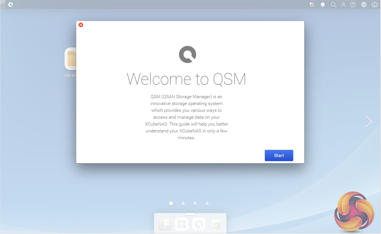Open the user account menu icon
This screenshot has height=234, width=381.
(343, 5)
